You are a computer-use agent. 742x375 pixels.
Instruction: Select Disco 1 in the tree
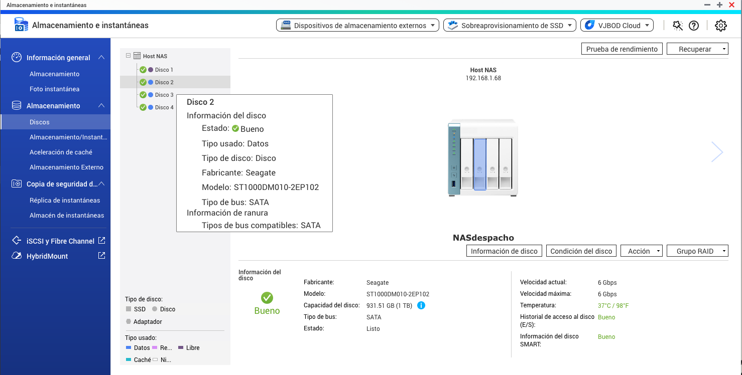(x=164, y=70)
